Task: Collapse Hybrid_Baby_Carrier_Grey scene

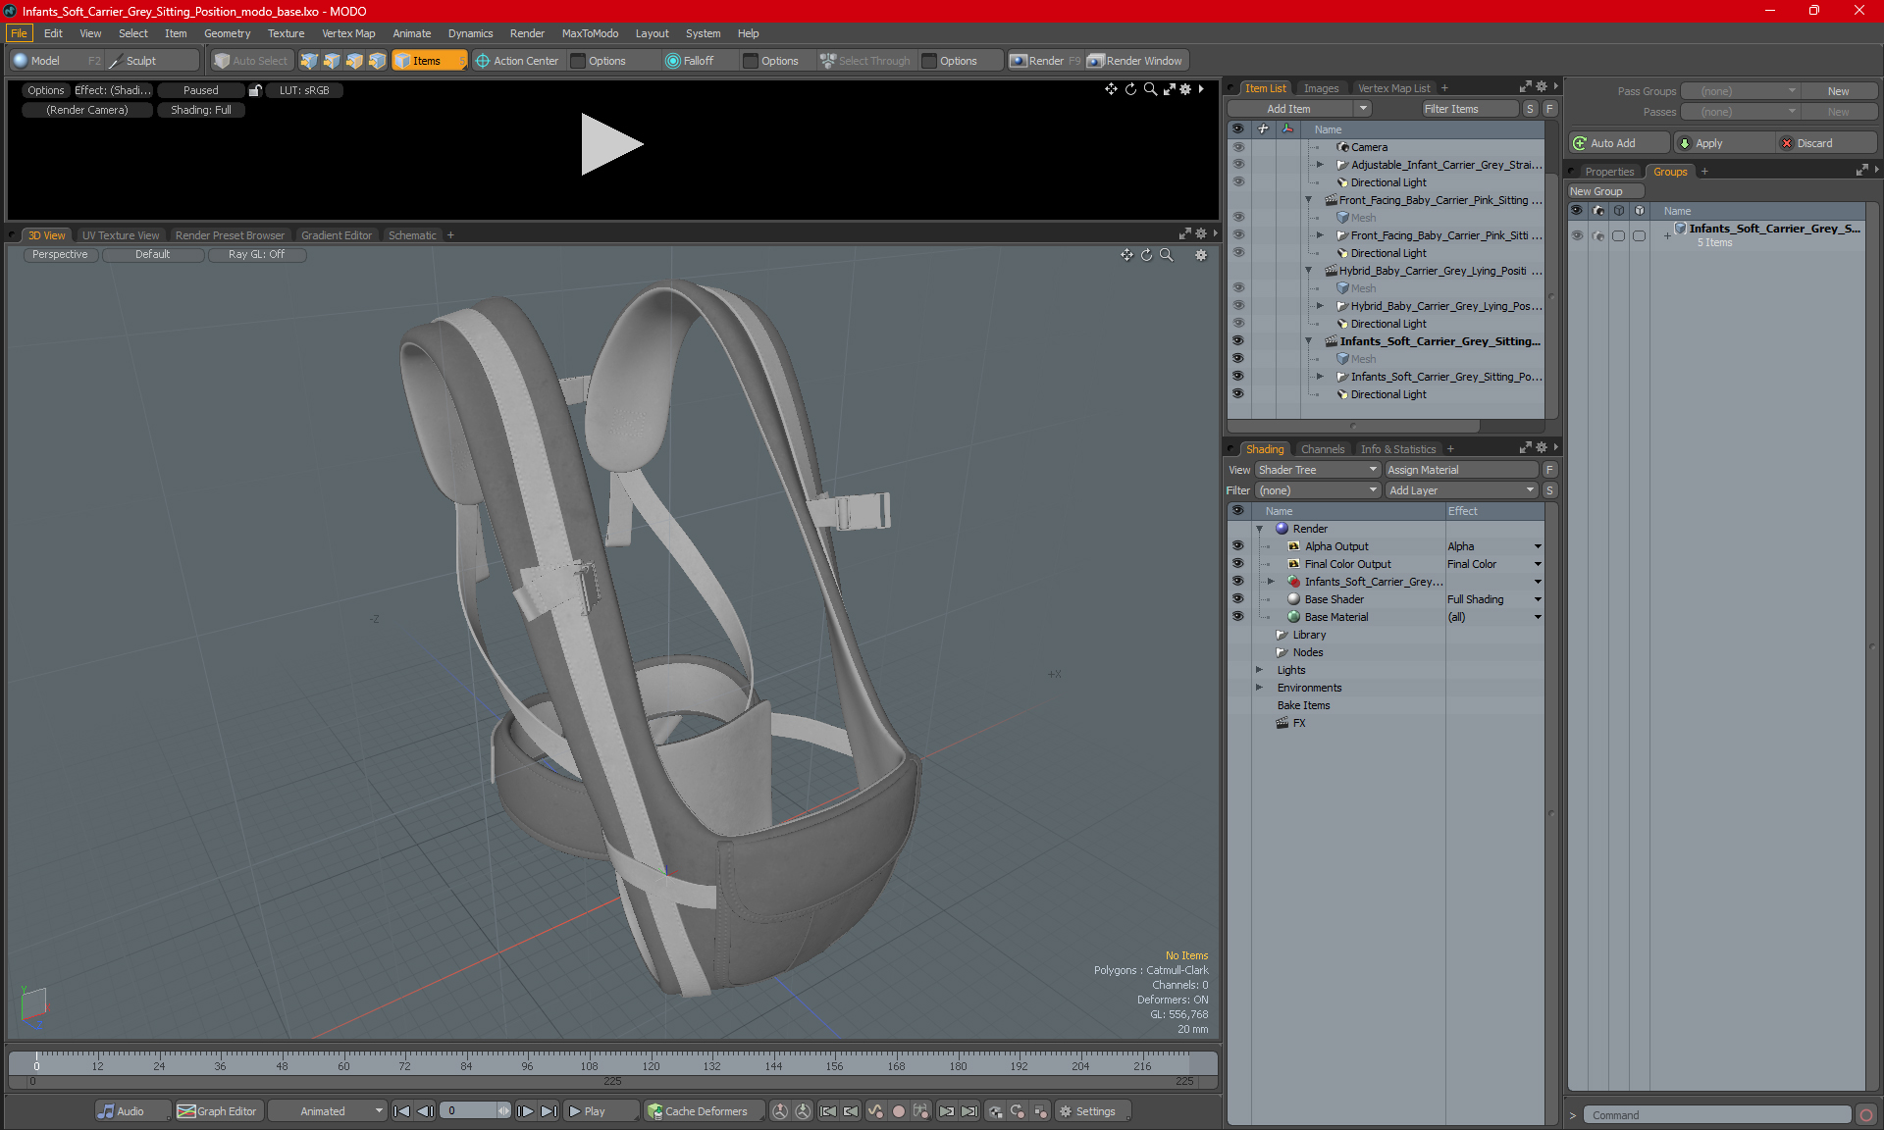Action: [1308, 271]
